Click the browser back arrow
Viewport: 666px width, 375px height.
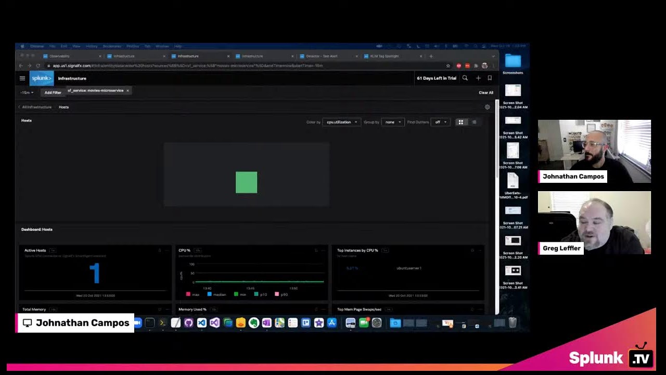(x=21, y=66)
